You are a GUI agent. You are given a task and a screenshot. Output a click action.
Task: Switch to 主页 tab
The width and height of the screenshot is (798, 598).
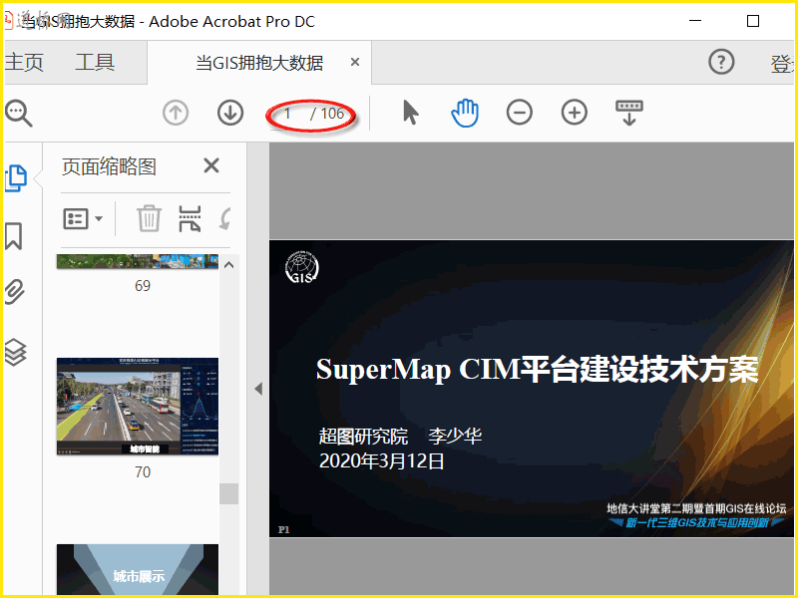(x=24, y=63)
